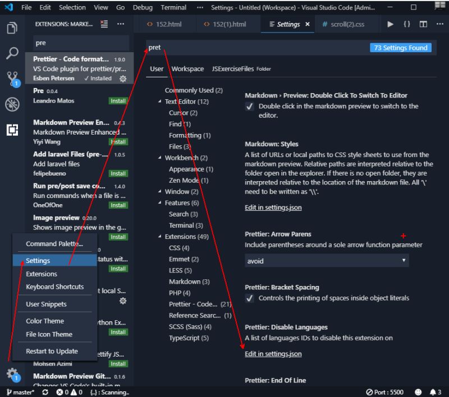Click the Clear Extensions Search Results icon

click(103, 24)
